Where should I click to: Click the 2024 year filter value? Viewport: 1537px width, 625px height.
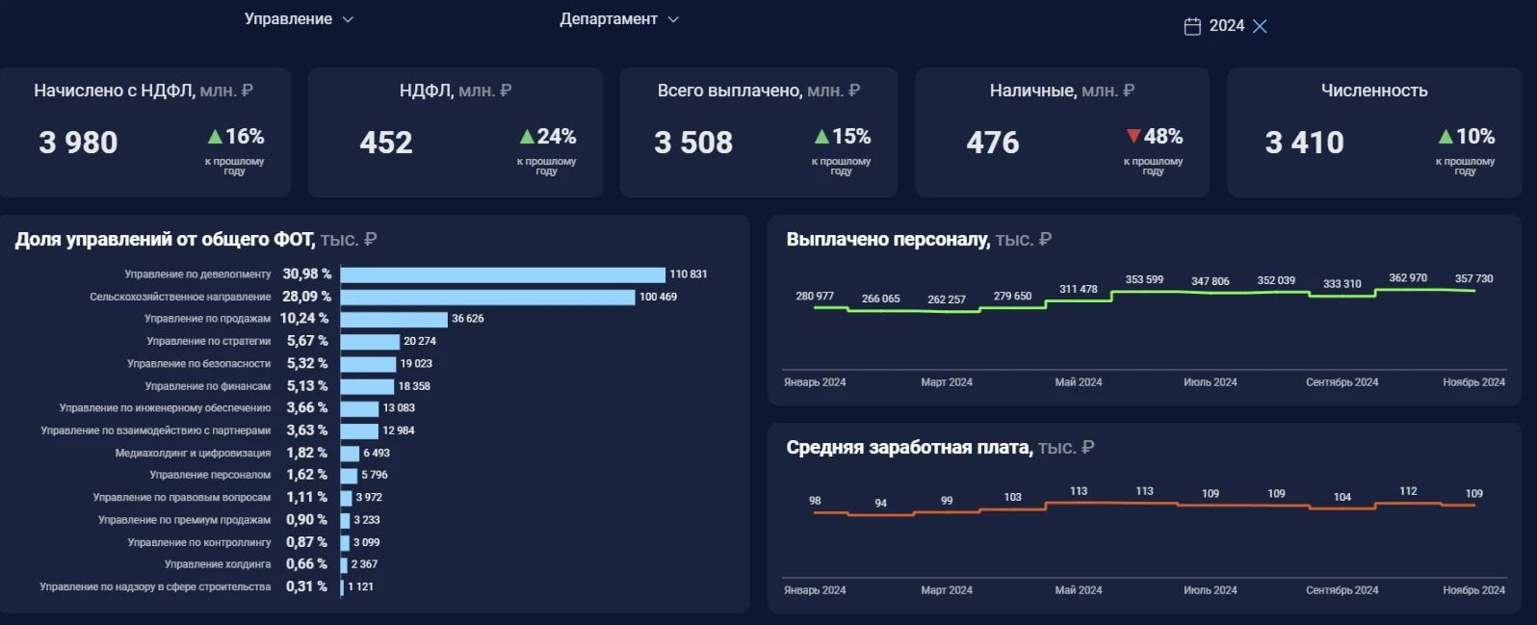click(1226, 26)
